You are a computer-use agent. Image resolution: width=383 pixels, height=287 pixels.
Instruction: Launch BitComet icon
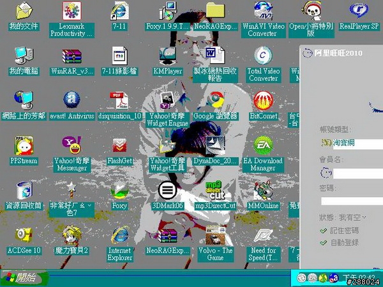(263, 100)
